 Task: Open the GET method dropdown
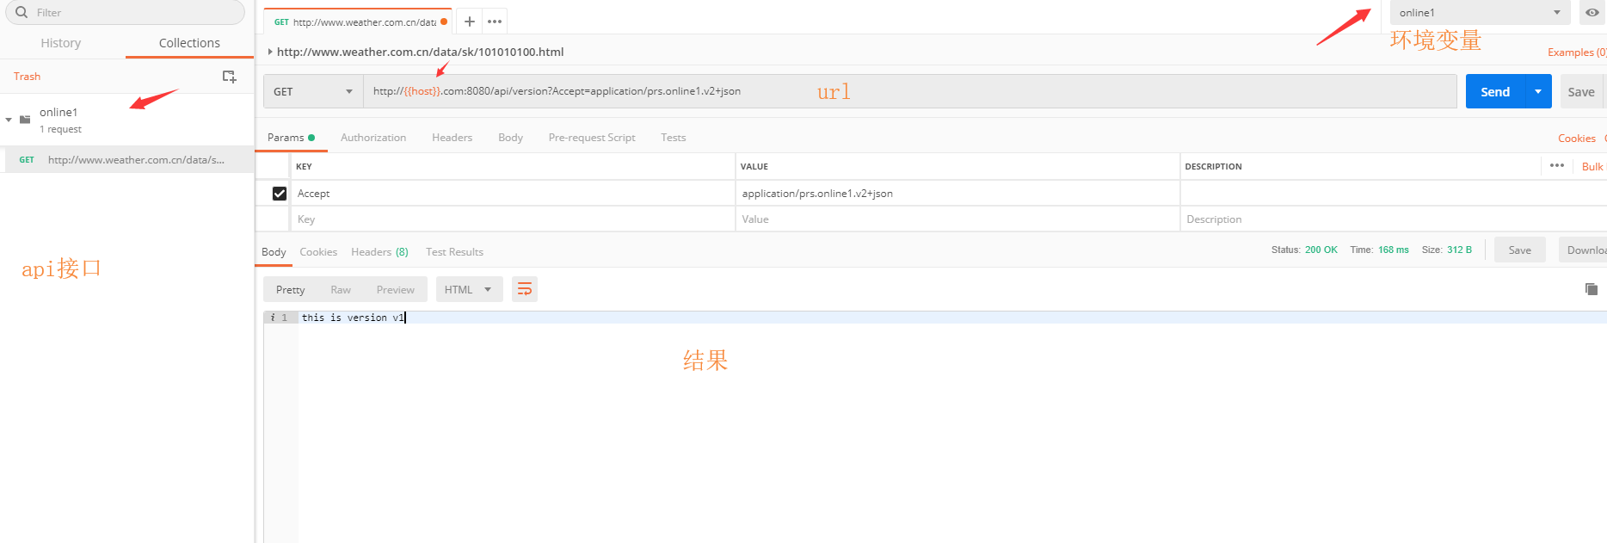313,91
